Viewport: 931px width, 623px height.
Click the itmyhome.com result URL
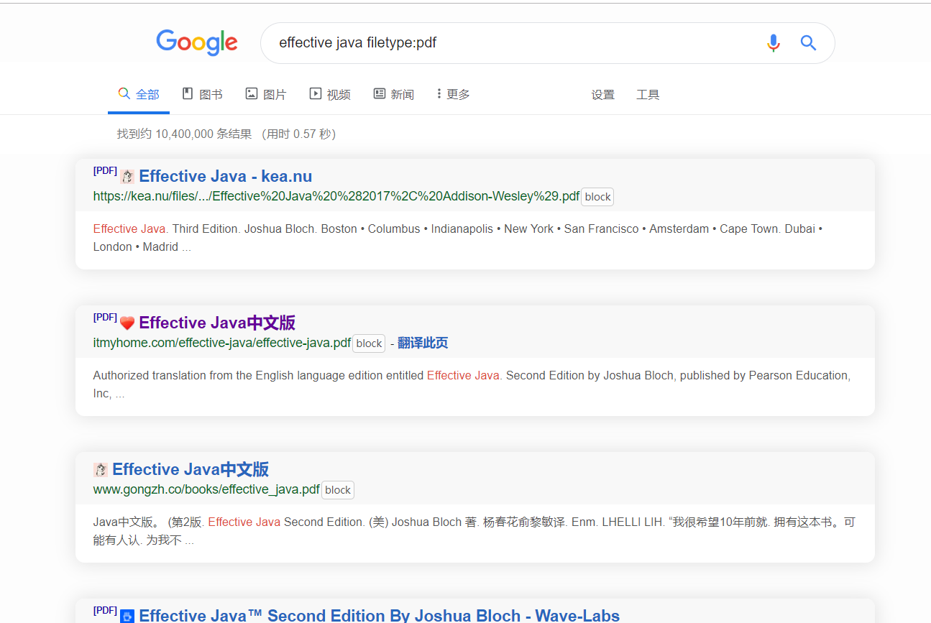coord(222,343)
